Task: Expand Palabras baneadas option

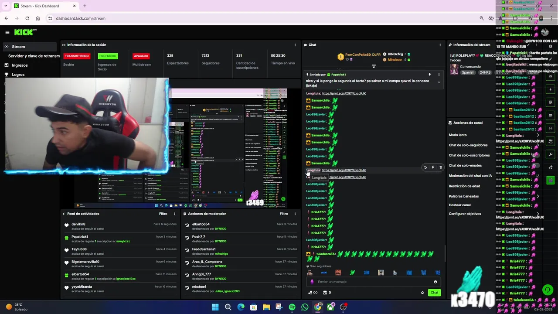Action: coord(538,196)
